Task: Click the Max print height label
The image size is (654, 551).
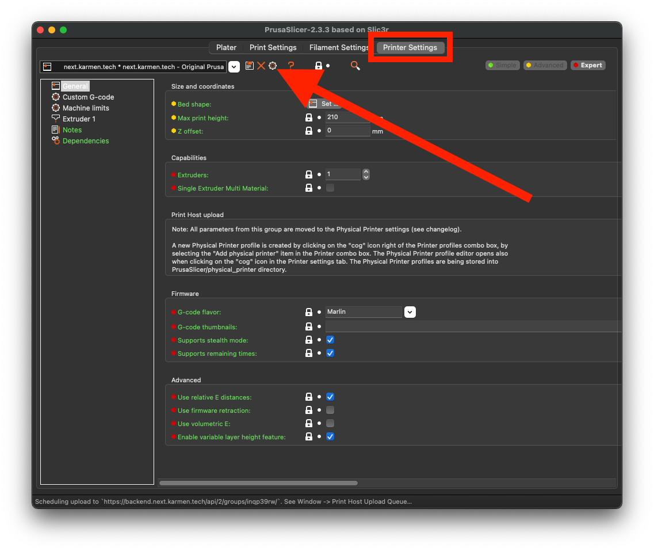Action: (x=203, y=118)
